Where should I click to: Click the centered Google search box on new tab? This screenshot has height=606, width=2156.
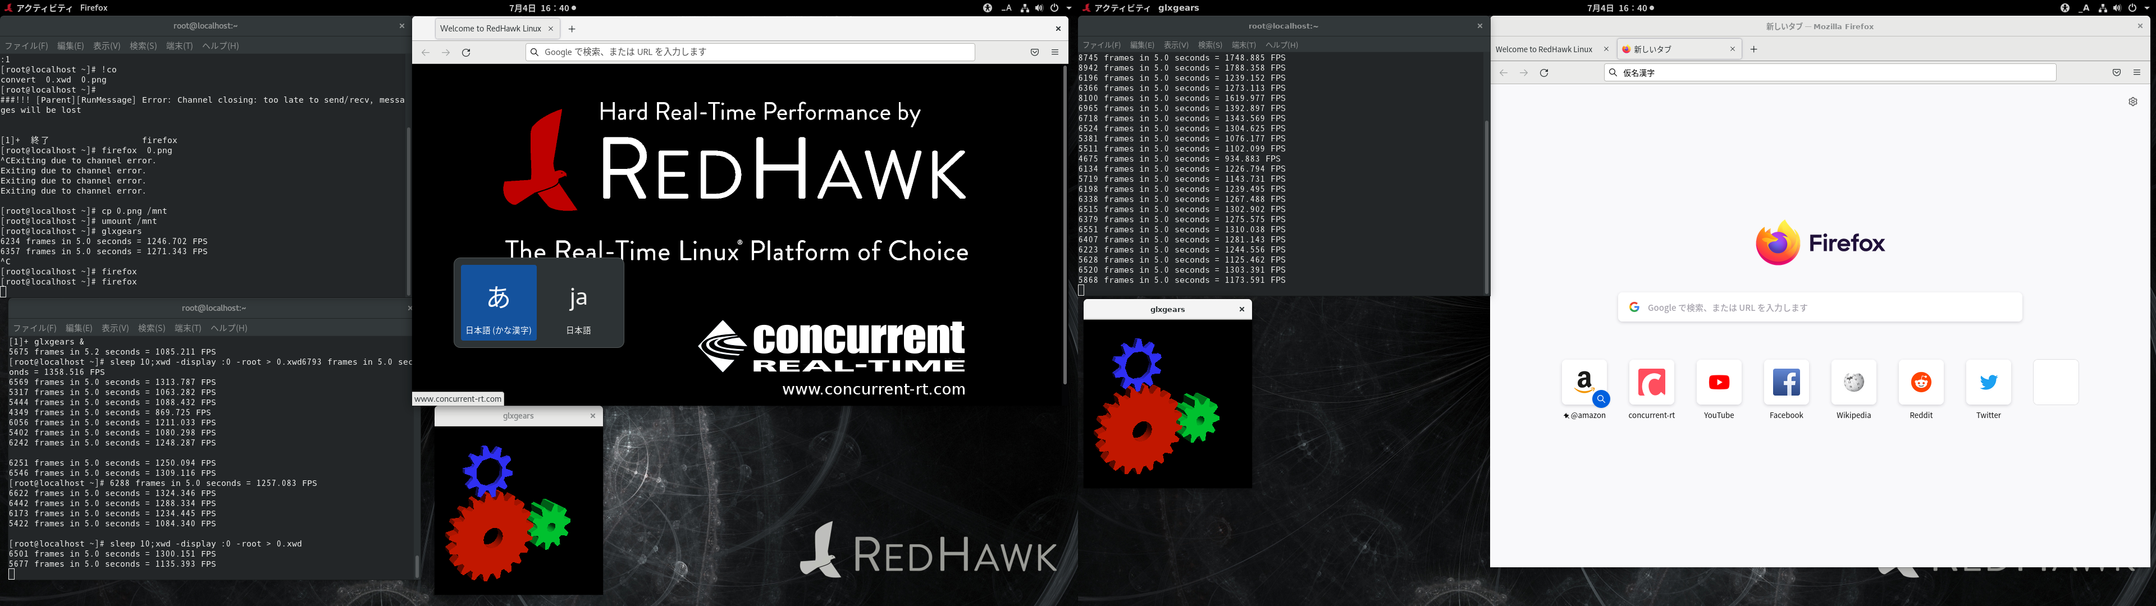pyautogui.click(x=1820, y=307)
